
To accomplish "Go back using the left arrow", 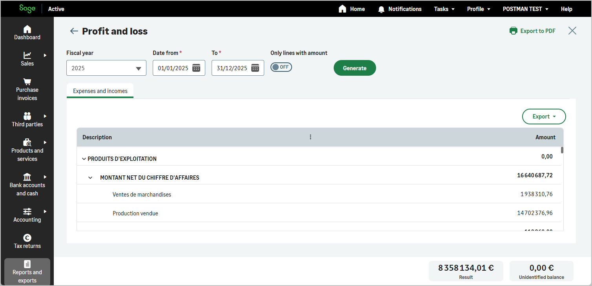I will (x=74, y=31).
